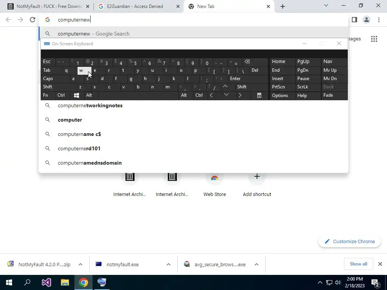Viewport: 387px width, 290px height.
Task: Toggle the Nav key on keyboard
Action: coord(334,62)
